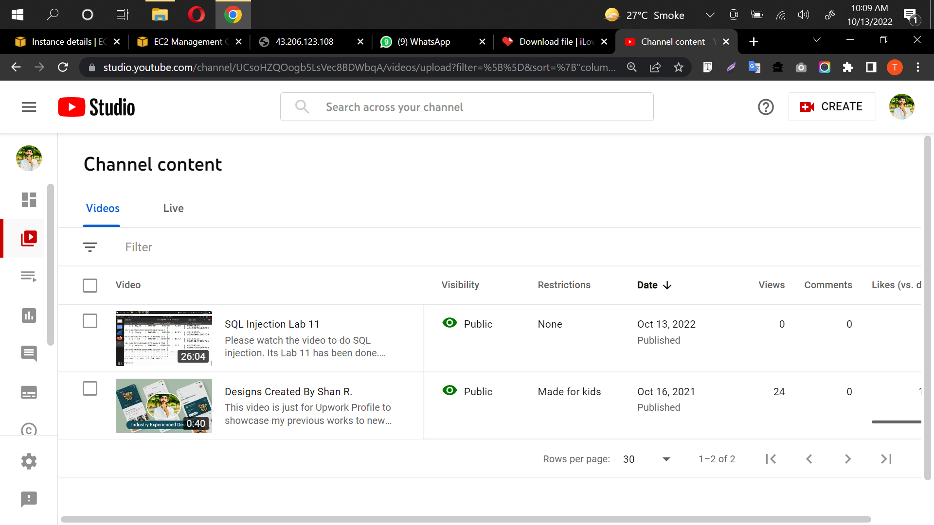
Task: Open the Analytics sidebar icon
Action: (x=29, y=315)
